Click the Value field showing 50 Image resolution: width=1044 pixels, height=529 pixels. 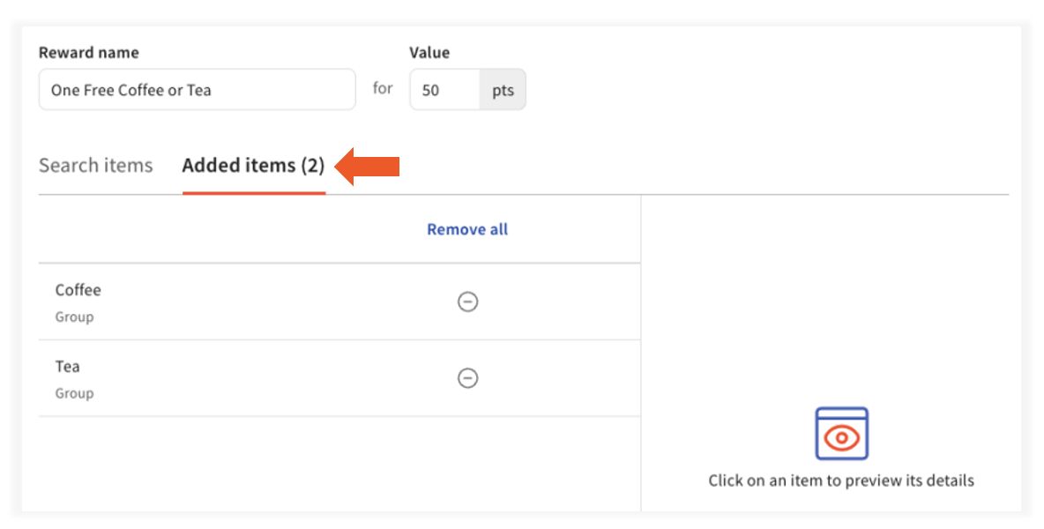point(443,89)
